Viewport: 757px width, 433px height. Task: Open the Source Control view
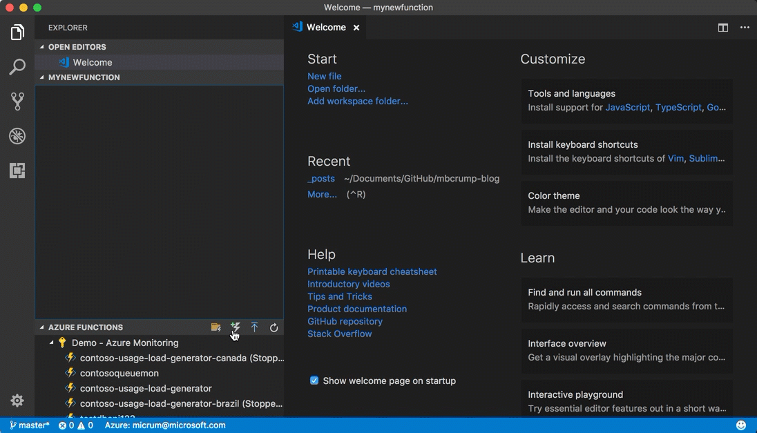pos(17,102)
